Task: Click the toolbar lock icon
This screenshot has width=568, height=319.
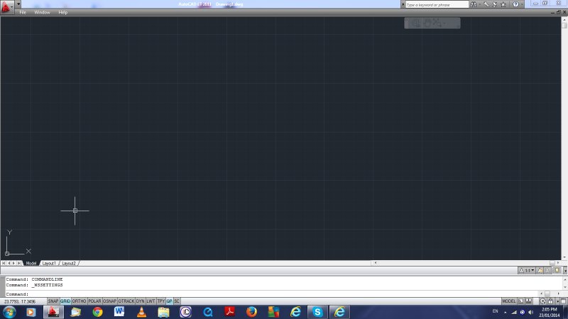Action: 551,301
